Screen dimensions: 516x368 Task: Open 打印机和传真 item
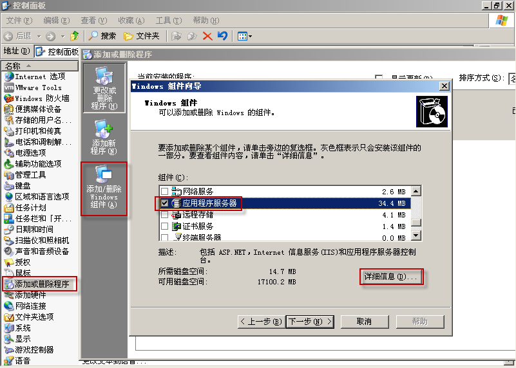32,131
